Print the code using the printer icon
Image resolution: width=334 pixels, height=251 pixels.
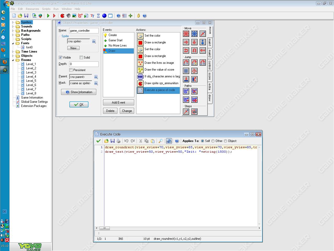(x=118, y=141)
